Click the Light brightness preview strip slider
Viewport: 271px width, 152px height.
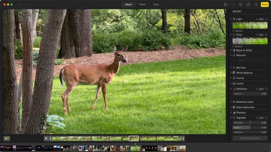[250, 25]
